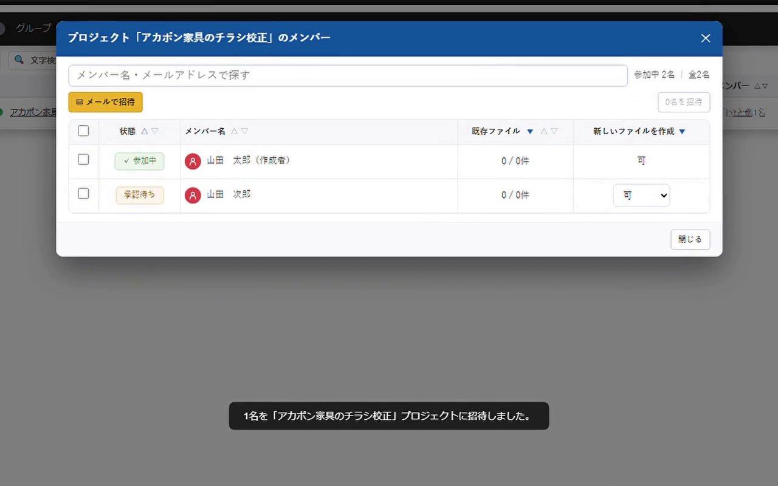
Task: Toggle the select-all checkbox in table header
Action: [83, 131]
